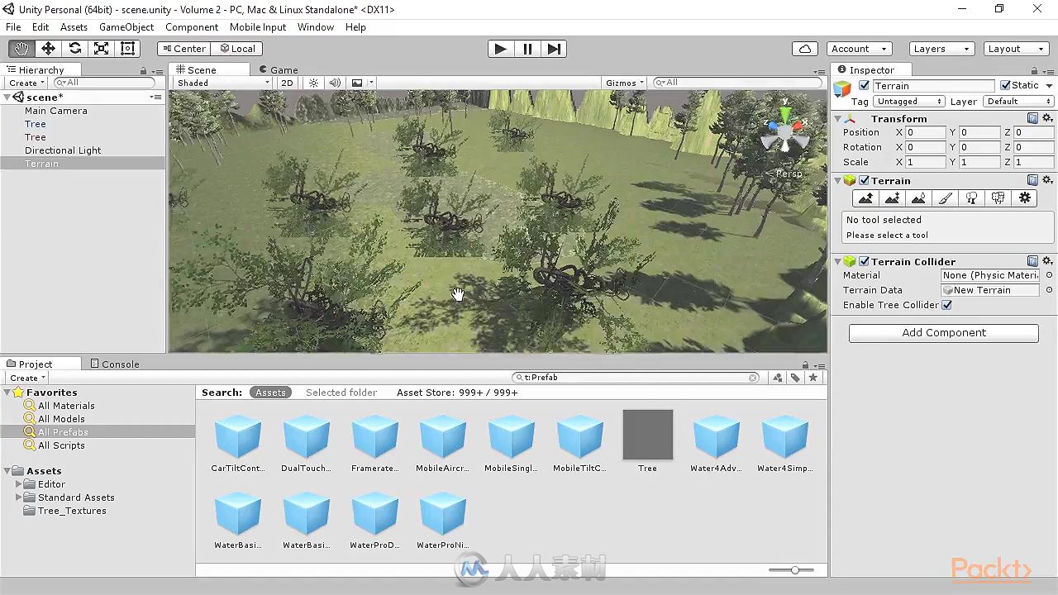Choose the Paint Texture brush tool
This screenshot has height=595, width=1058.
pyautogui.click(x=945, y=198)
